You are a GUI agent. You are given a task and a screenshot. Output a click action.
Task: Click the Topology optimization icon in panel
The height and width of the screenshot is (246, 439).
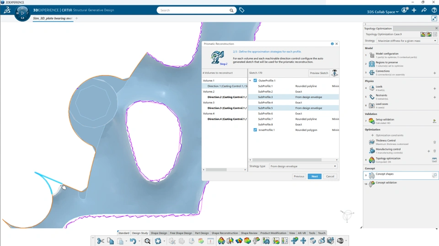pos(372,160)
